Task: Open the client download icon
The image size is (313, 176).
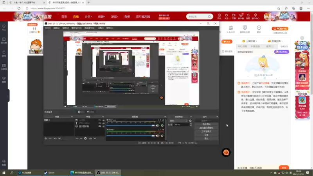Action: pyautogui.click(x=241, y=16)
